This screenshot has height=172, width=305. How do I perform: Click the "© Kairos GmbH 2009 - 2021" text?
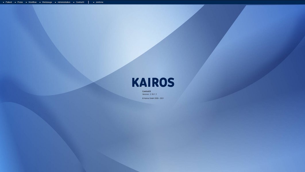153,98
